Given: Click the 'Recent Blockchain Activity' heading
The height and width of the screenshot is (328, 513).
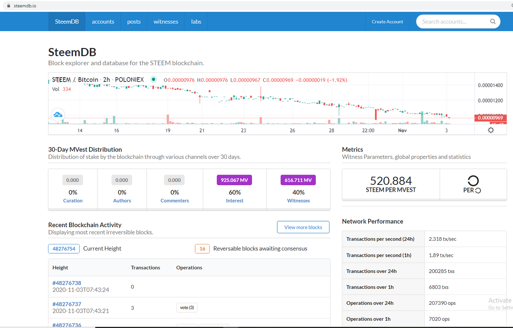Looking at the screenshot, I should (x=85, y=225).
